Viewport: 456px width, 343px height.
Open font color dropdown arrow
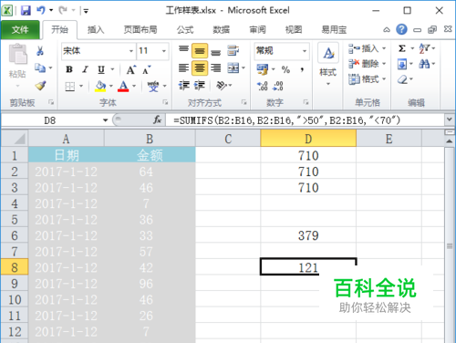(134, 86)
